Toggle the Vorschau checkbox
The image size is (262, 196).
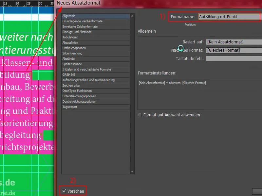tap(64, 191)
